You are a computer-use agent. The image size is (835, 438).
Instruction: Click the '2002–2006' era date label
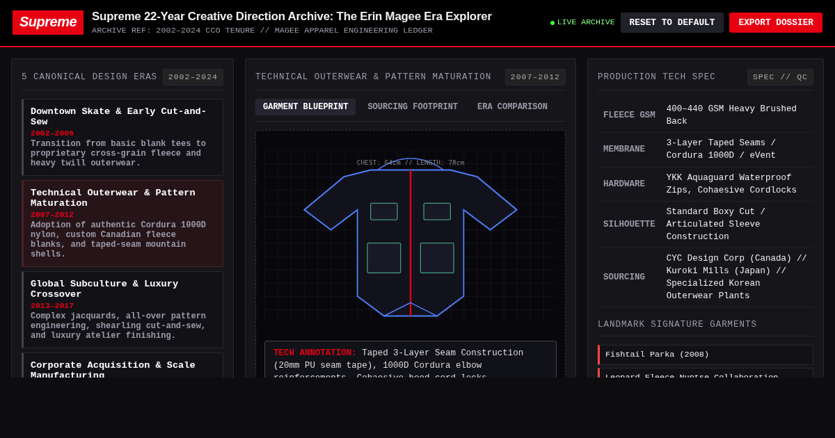[x=52, y=133]
